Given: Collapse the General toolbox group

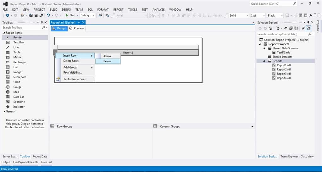Looking at the screenshot, I should [x=4, y=111].
